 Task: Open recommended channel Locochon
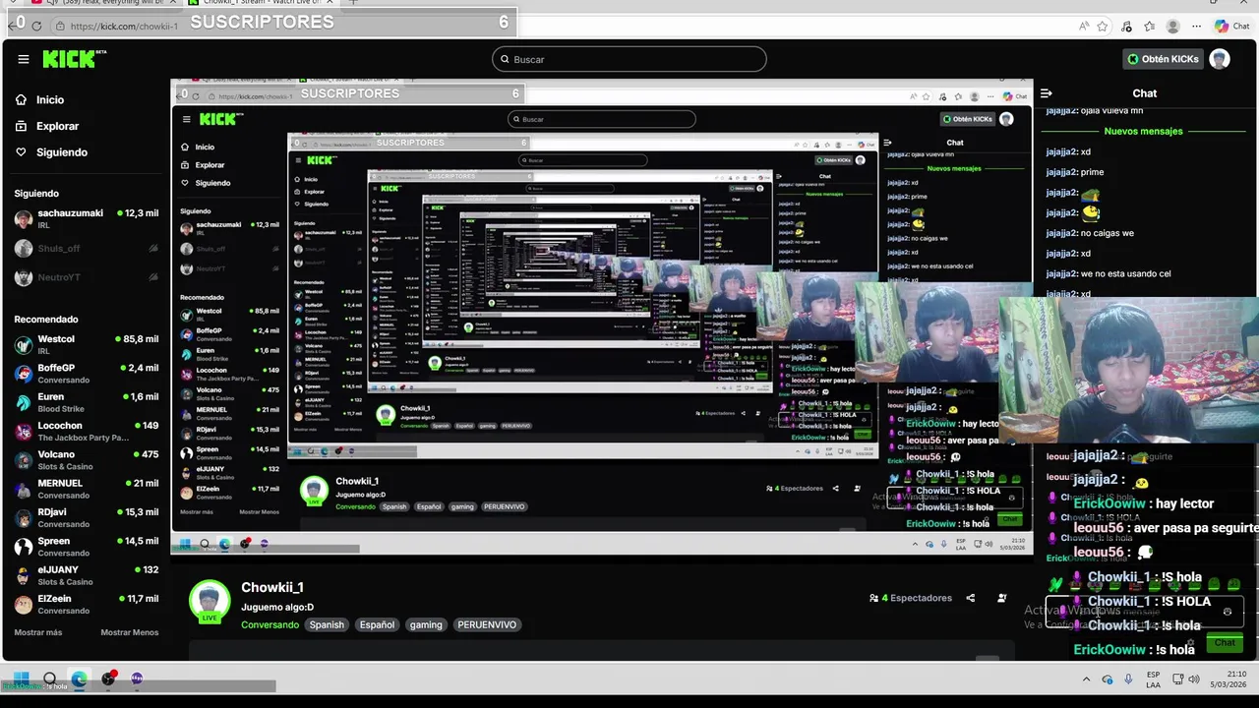click(x=87, y=432)
